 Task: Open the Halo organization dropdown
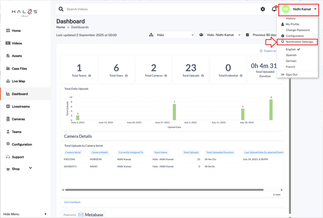(x=175, y=35)
